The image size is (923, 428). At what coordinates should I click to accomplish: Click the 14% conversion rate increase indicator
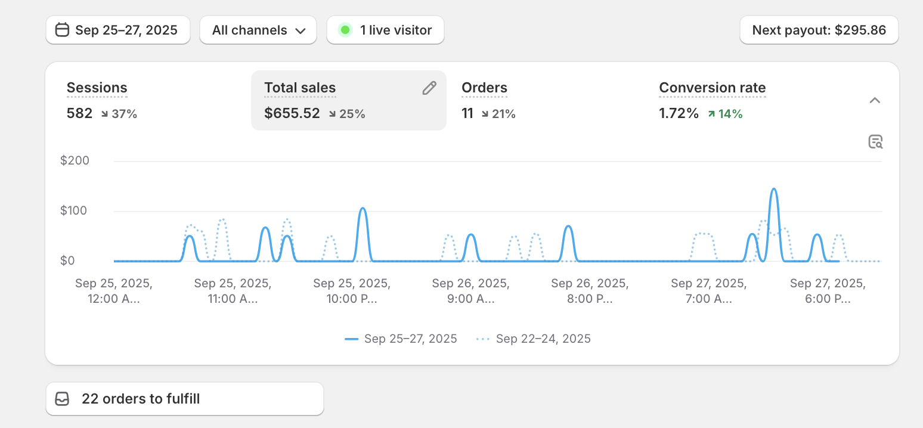point(725,114)
